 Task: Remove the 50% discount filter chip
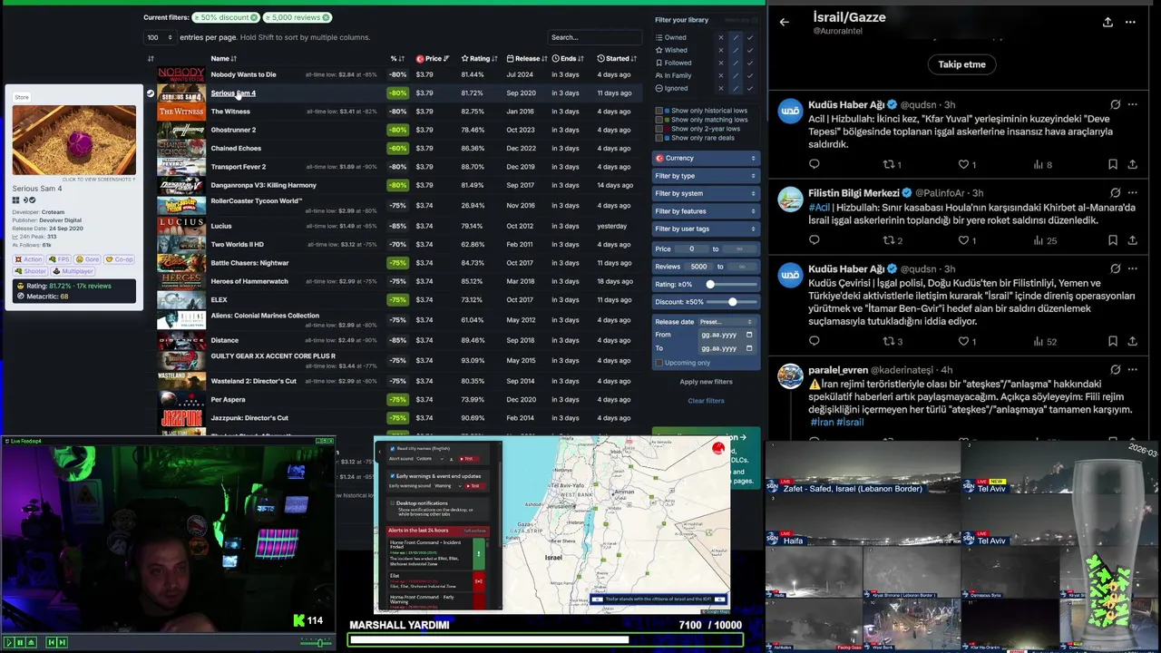[x=254, y=17]
